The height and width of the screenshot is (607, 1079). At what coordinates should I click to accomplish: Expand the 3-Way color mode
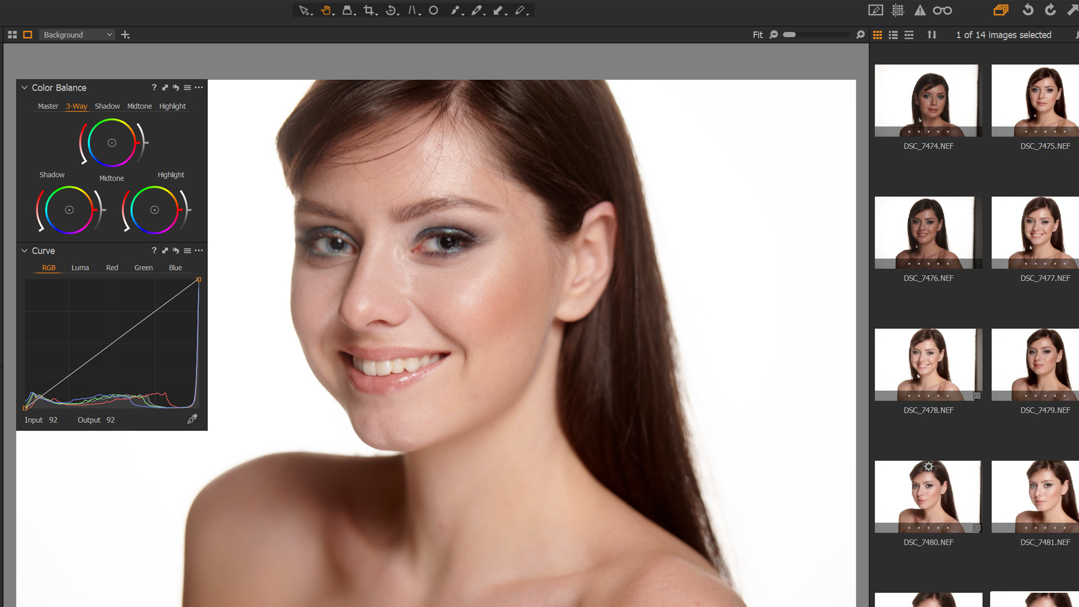[76, 106]
